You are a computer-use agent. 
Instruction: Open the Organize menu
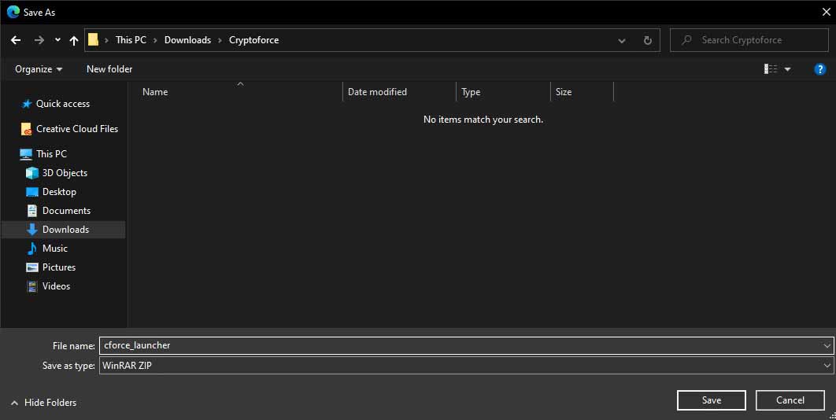click(39, 69)
